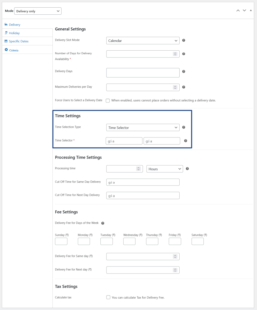Viewport: 257px width, 310px height.
Task: Open the Delivery Slot Mode dropdown
Action: (x=143, y=41)
